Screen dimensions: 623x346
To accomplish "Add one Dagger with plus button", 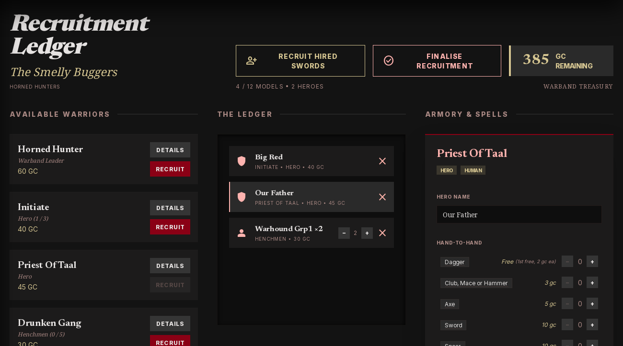I will pos(592,262).
